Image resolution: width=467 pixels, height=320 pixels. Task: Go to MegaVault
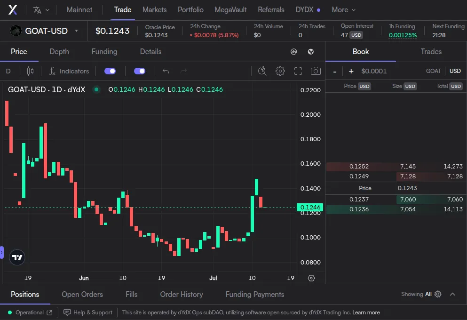click(230, 10)
